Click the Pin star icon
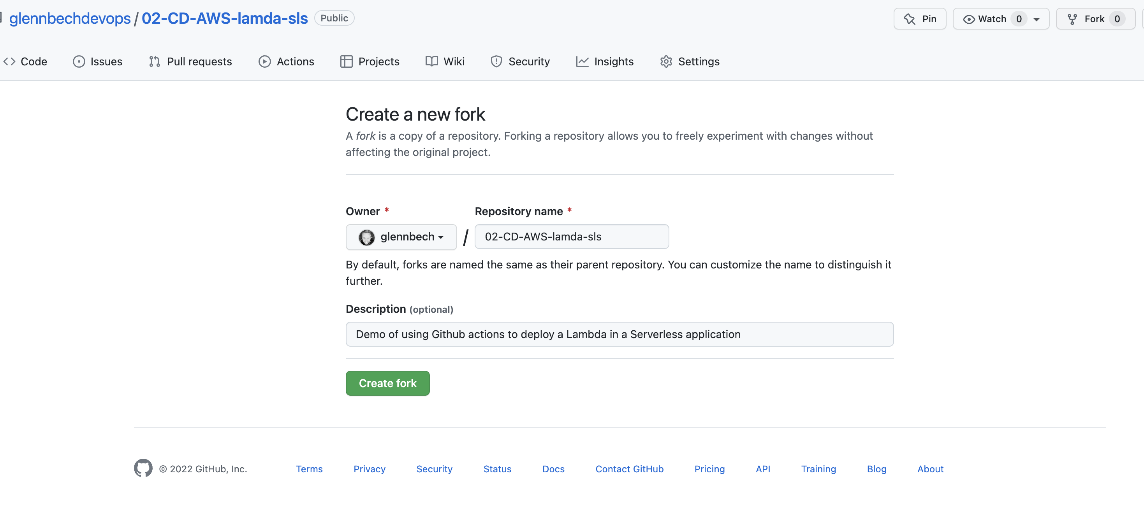Image resolution: width=1144 pixels, height=519 pixels. click(909, 19)
